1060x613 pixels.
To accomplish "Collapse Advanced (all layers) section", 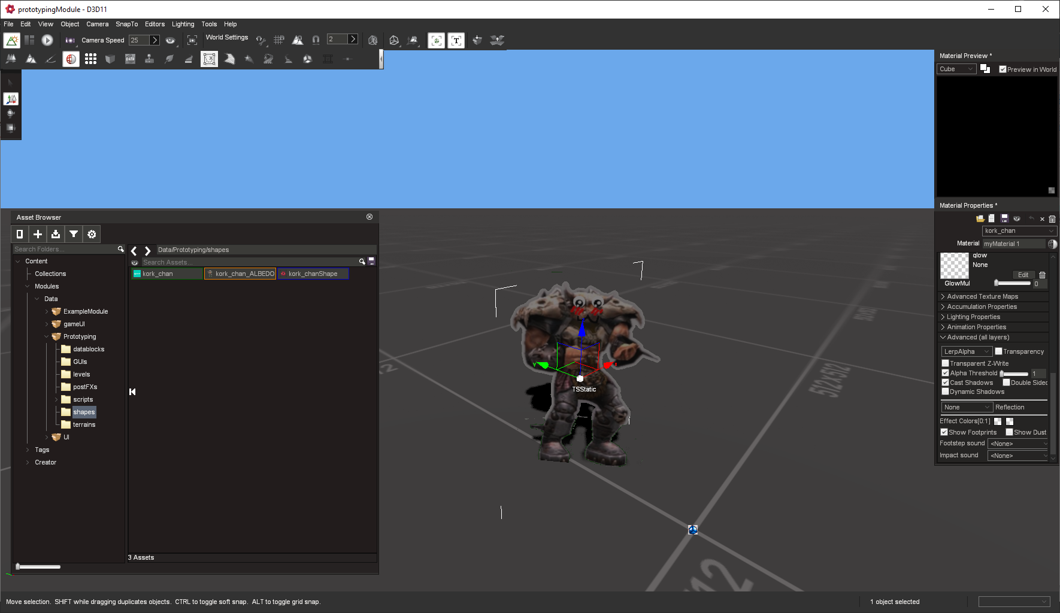I will (993, 337).
